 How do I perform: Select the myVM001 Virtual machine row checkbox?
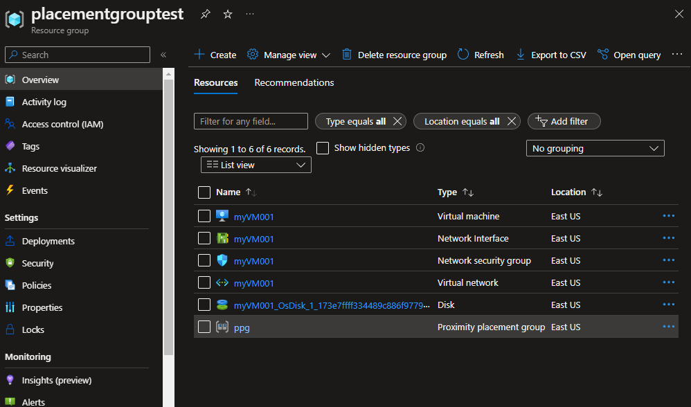coord(204,216)
